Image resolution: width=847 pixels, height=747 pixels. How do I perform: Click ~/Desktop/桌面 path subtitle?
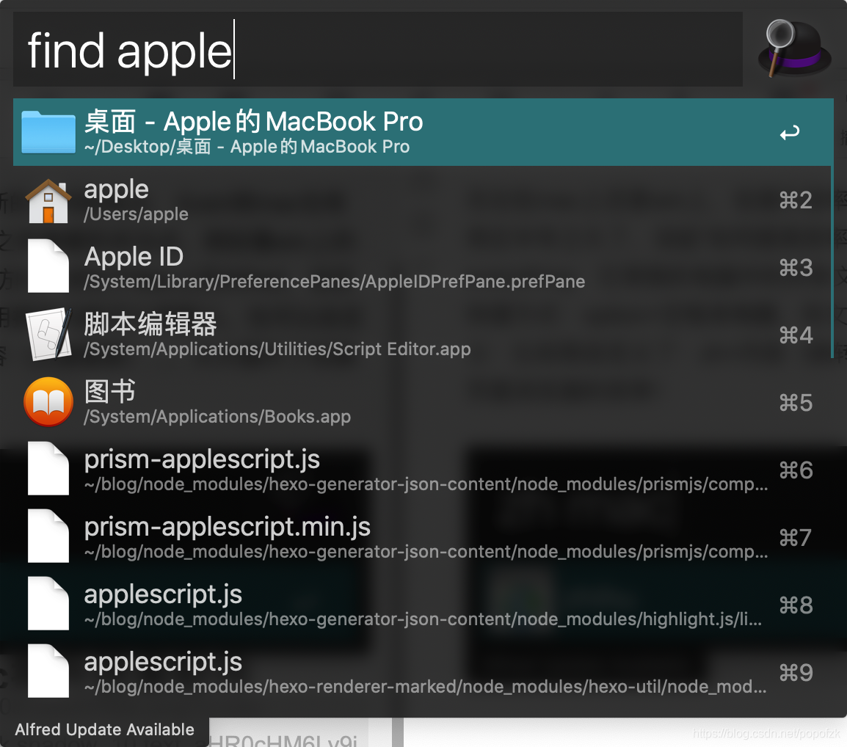[247, 147]
